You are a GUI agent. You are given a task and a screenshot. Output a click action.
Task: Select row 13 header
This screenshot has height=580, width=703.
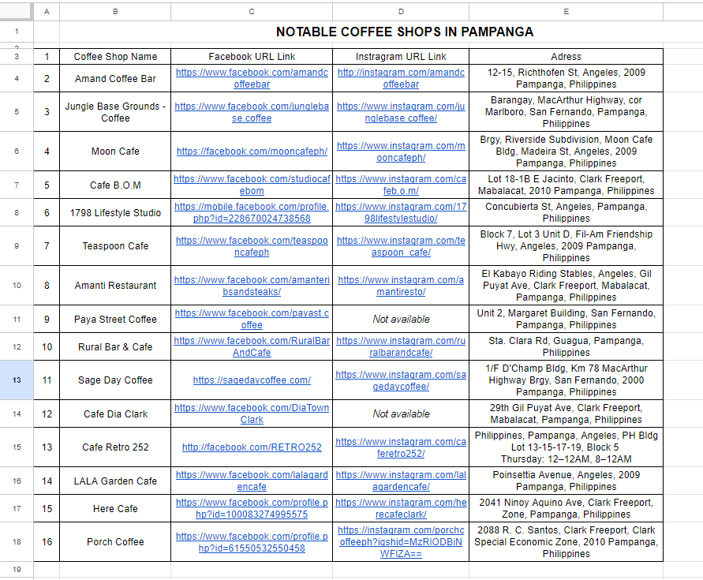coord(17,380)
